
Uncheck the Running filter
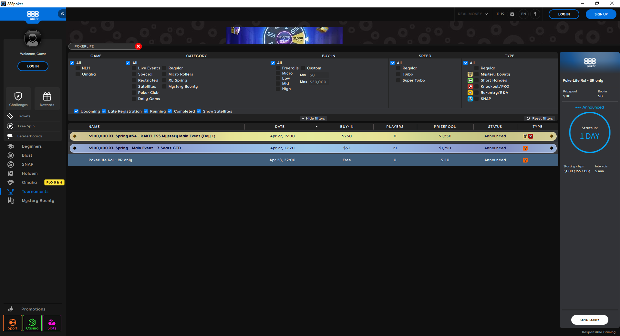(146, 111)
